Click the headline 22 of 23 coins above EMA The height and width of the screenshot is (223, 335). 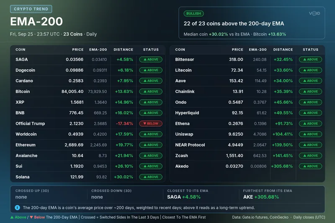click(234, 23)
